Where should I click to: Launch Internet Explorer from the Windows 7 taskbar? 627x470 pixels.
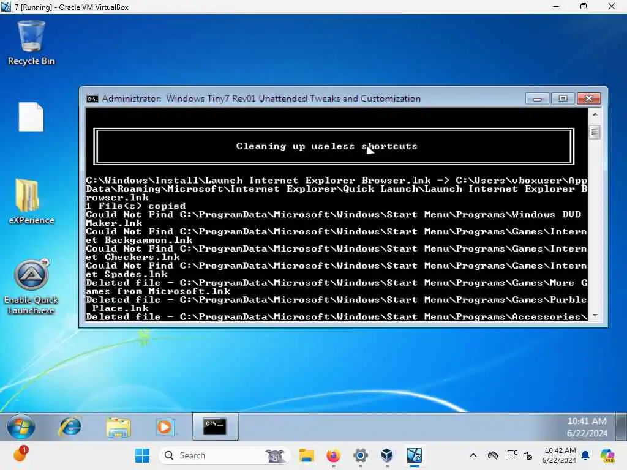click(x=70, y=427)
